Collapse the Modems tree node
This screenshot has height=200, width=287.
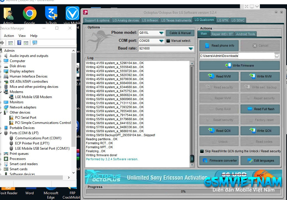[x=1, y=92]
